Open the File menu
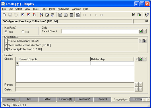 point(4,9)
